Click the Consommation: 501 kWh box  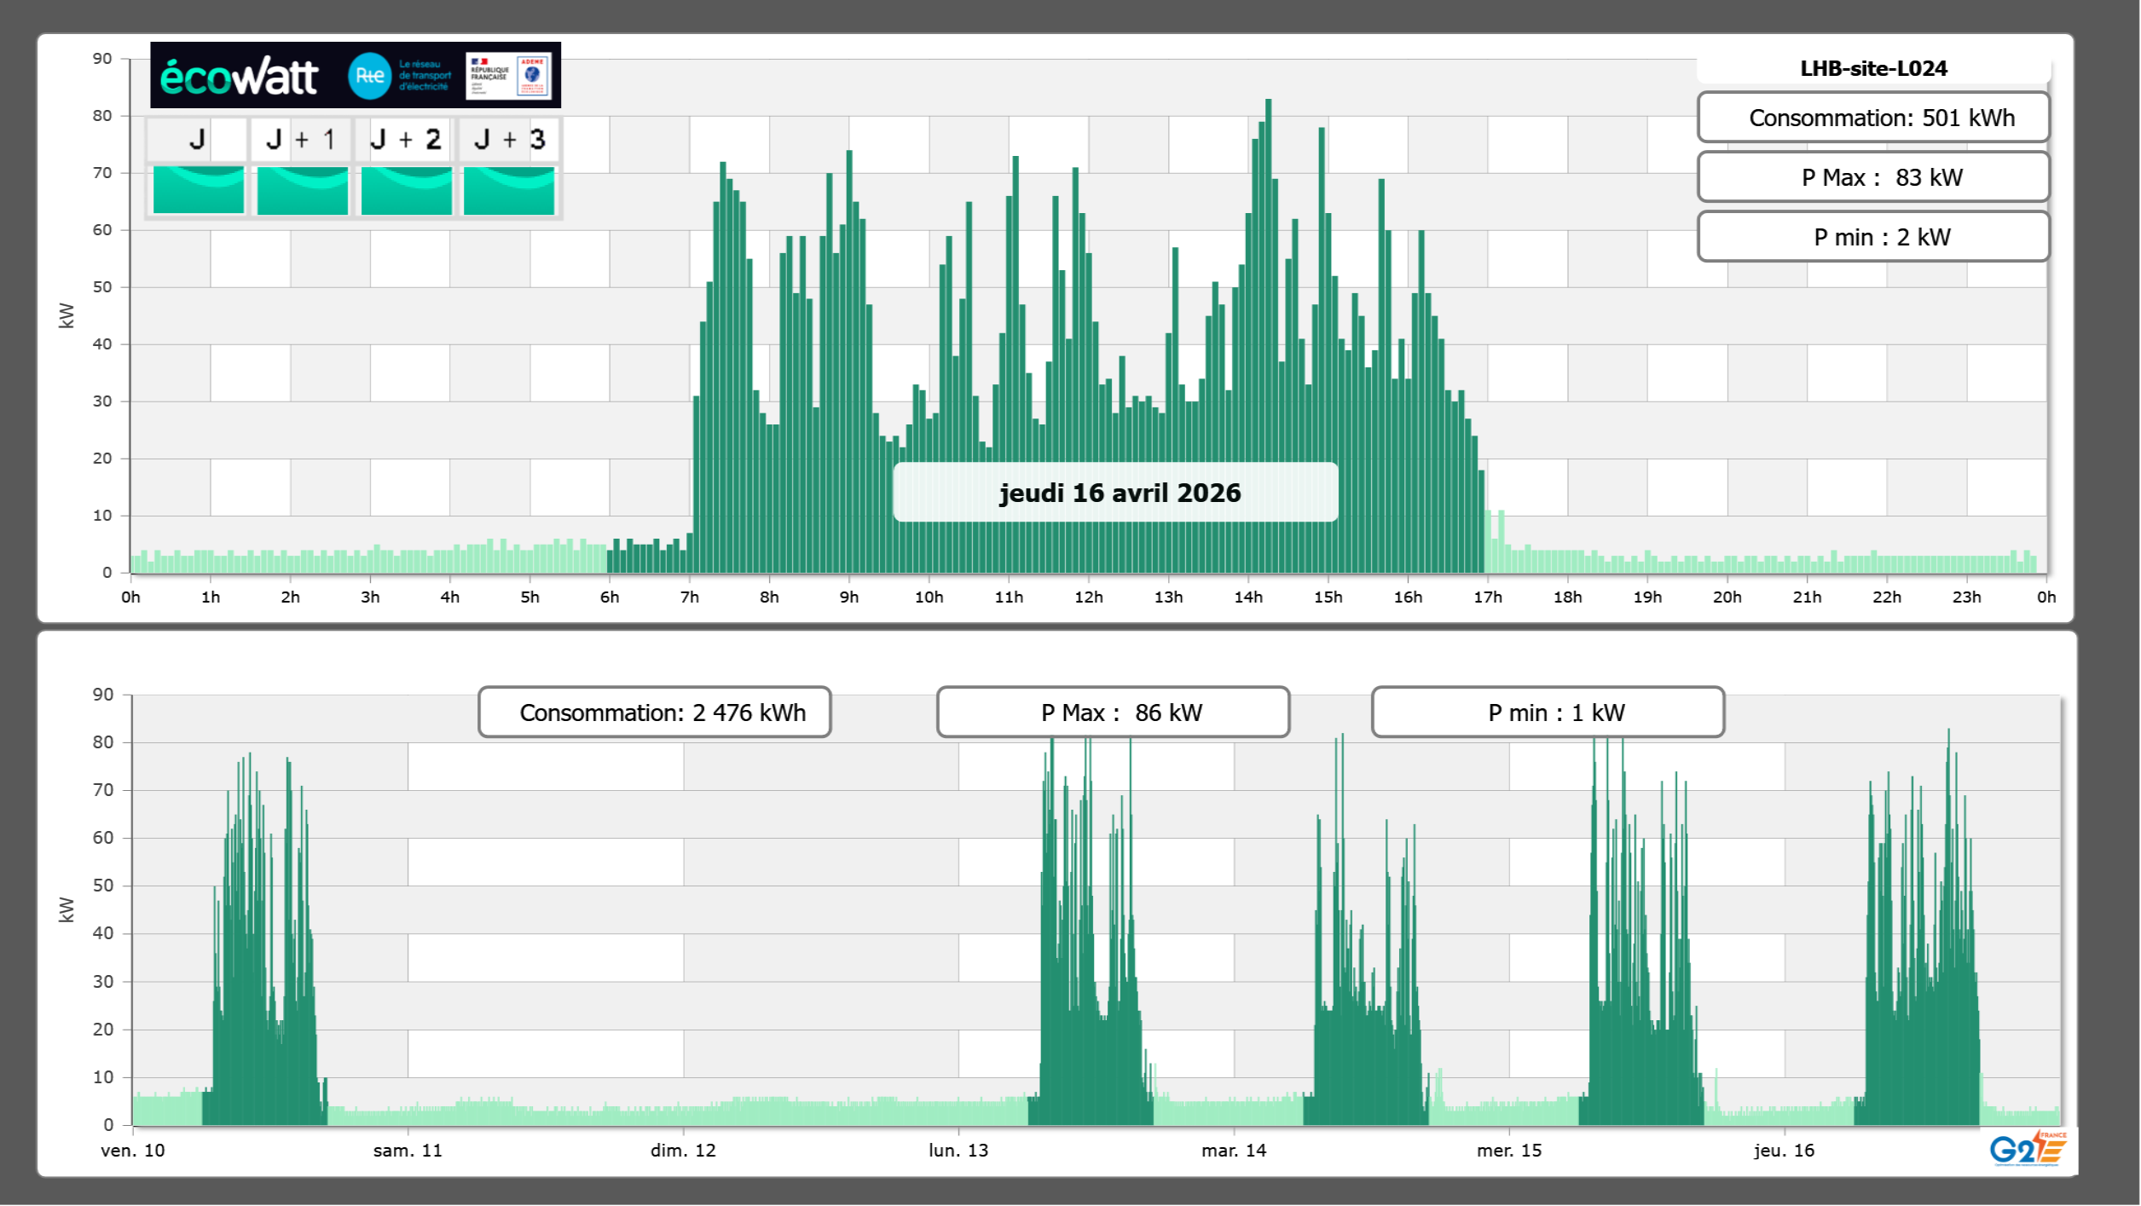(x=1873, y=118)
